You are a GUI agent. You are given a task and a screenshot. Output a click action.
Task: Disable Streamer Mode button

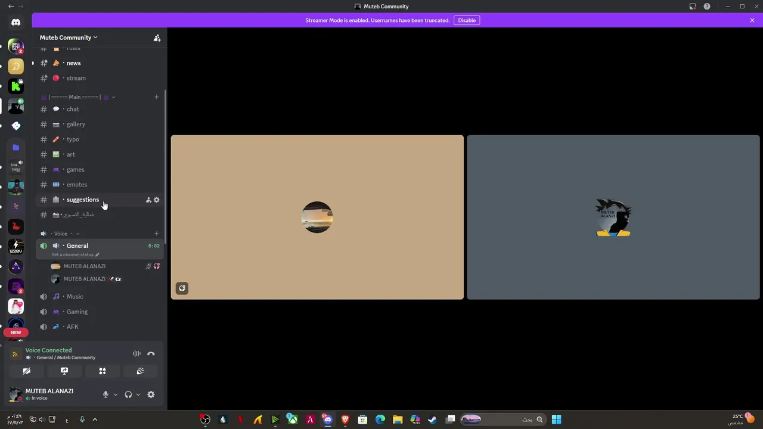(x=467, y=20)
